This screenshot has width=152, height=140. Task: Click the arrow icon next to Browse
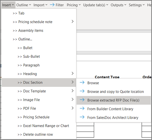click(82, 83)
